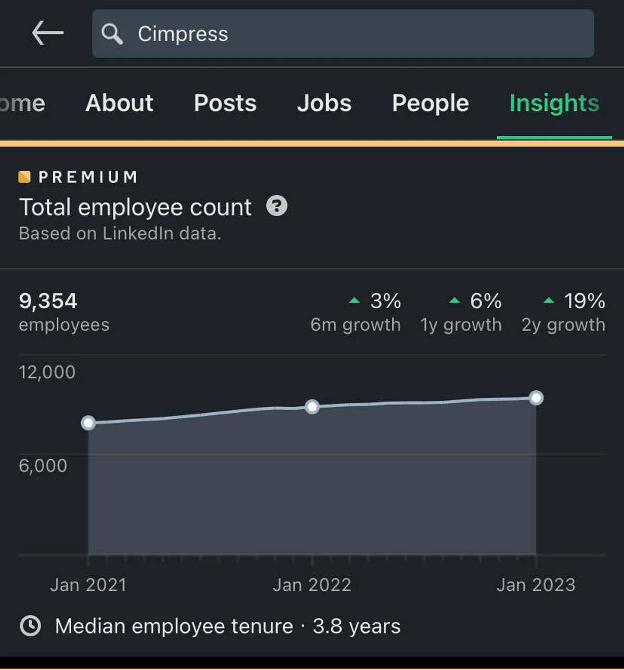Select the Insights tab

[x=554, y=103]
